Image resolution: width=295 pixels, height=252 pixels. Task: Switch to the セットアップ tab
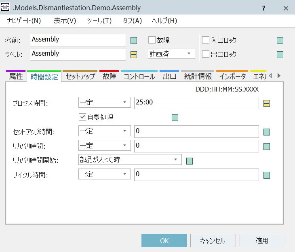[80, 77]
